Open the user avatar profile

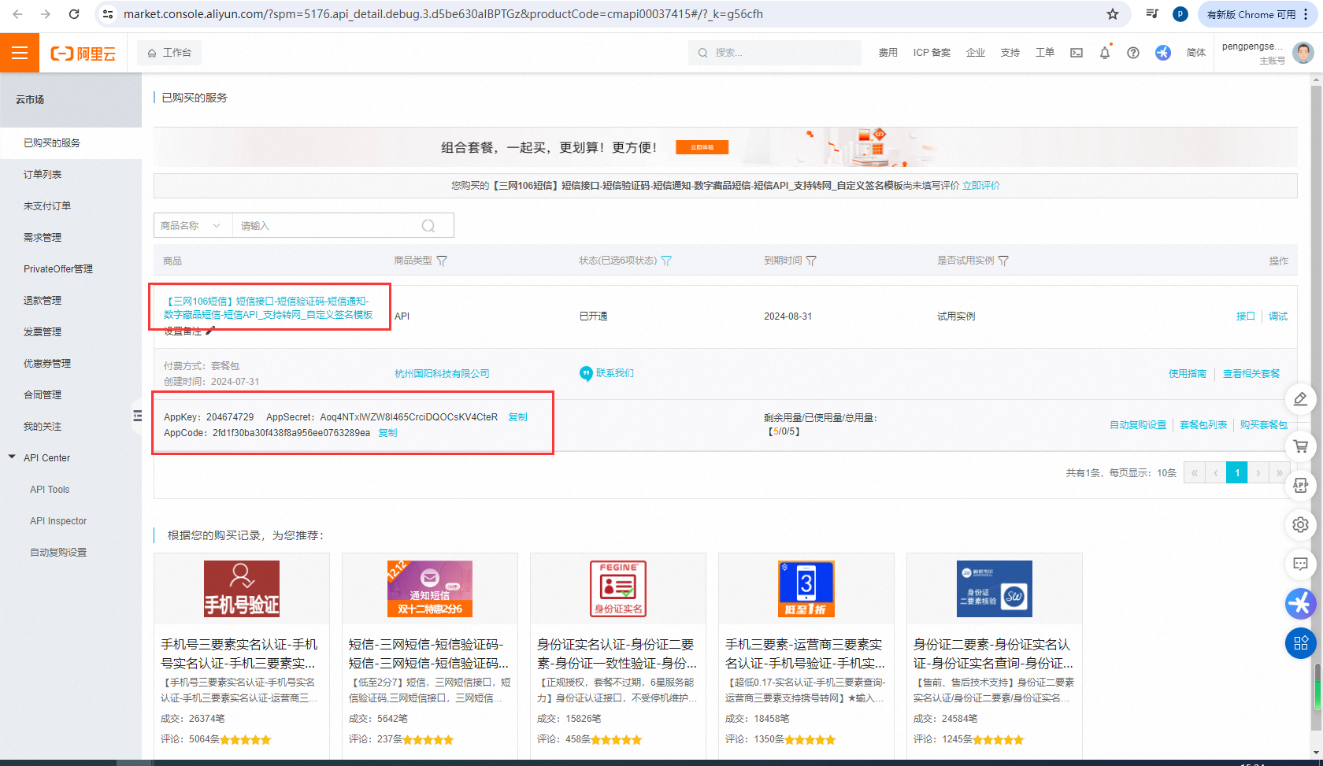pos(1303,53)
